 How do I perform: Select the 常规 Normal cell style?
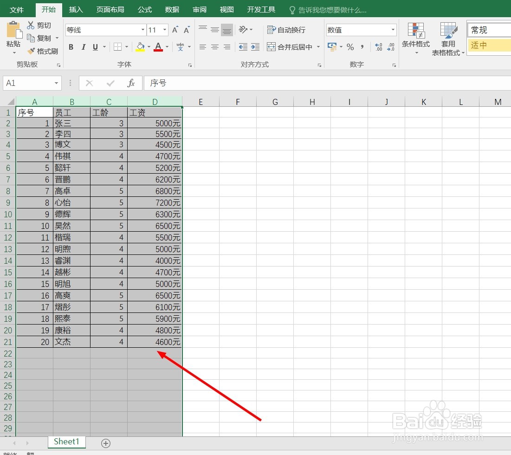pyautogui.click(x=489, y=30)
